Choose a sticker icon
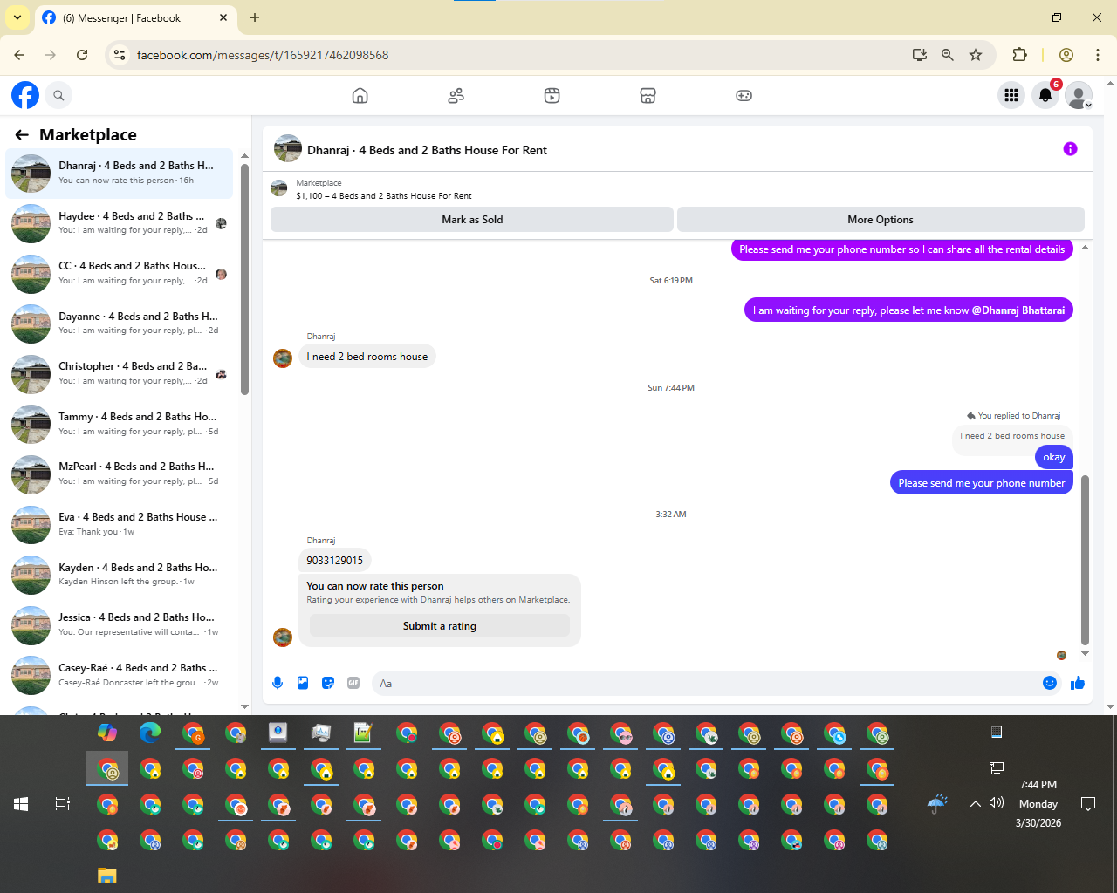 coord(328,683)
